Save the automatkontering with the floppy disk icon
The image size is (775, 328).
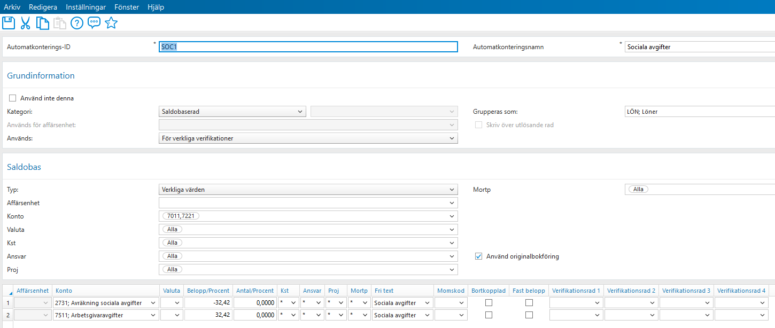click(9, 22)
